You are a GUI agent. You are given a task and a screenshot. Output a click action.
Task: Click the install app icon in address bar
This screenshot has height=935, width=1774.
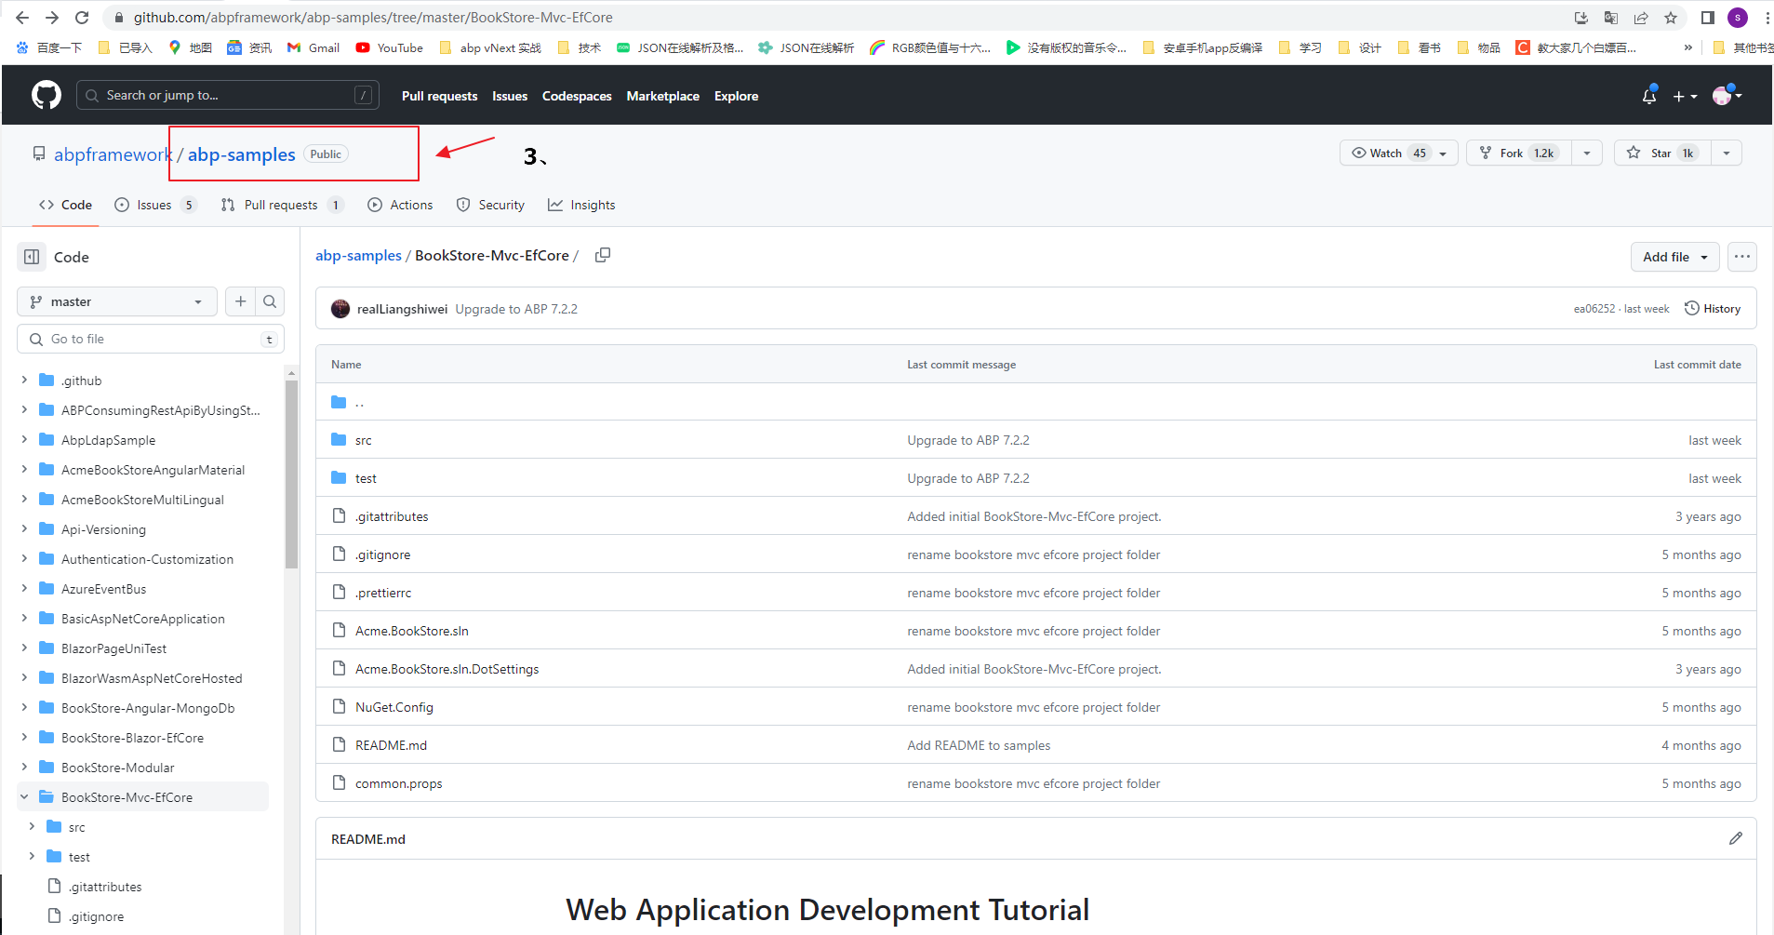pyautogui.click(x=1581, y=18)
